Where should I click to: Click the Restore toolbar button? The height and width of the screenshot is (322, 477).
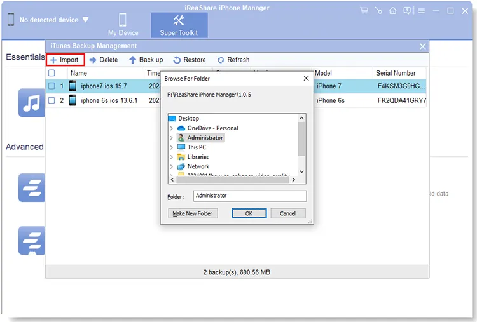[190, 60]
